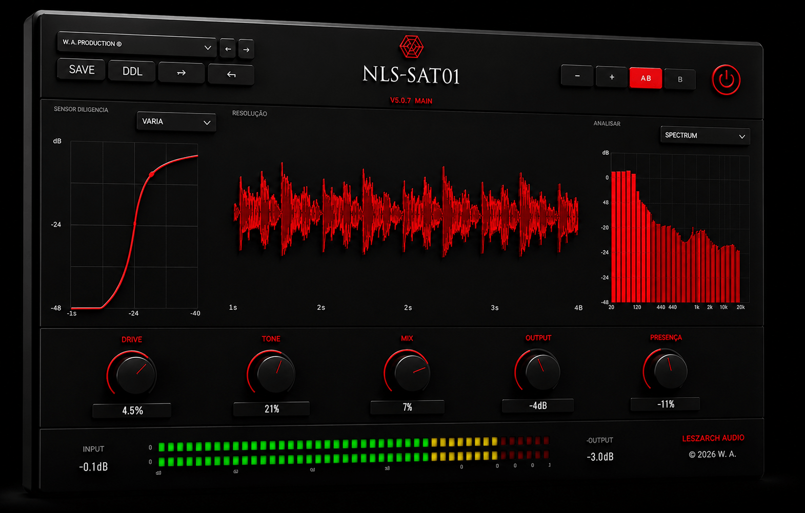Screen dimensions: 805x513
Task: Toggle the red power bypass button
Action: pos(726,80)
